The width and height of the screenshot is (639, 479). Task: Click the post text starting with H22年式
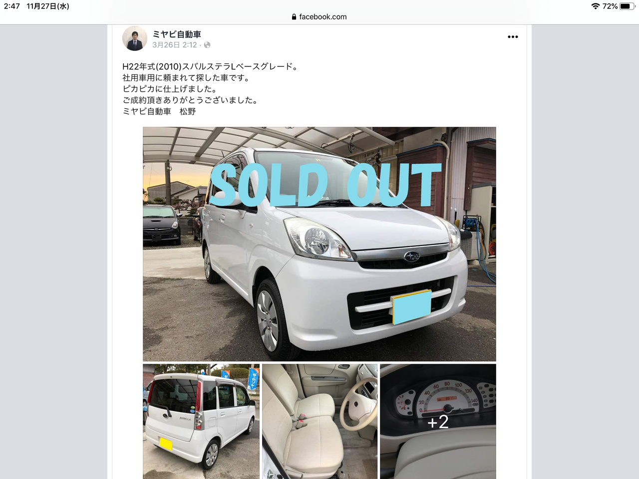210,66
